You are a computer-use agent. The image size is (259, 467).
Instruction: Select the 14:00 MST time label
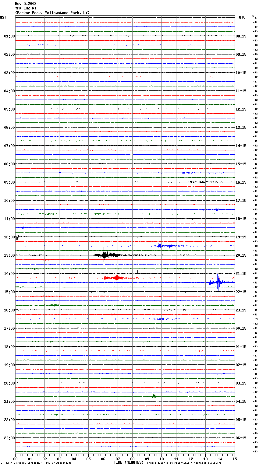(x=9, y=274)
